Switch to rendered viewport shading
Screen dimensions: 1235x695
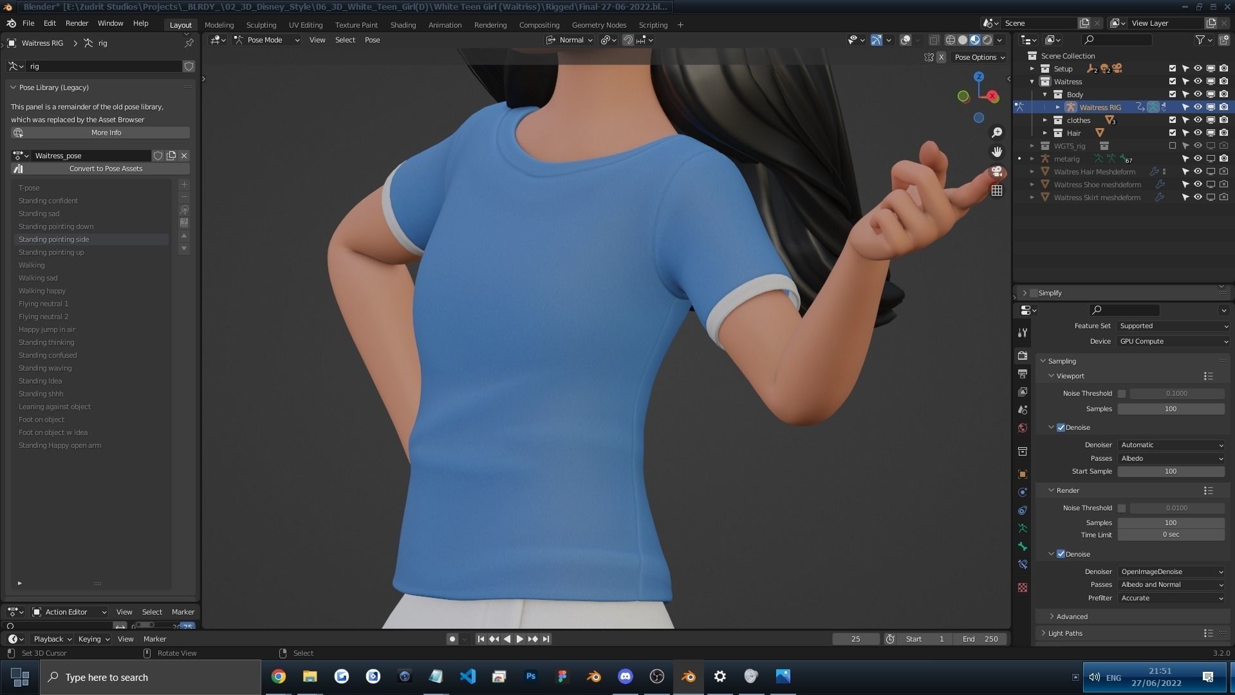coord(987,40)
